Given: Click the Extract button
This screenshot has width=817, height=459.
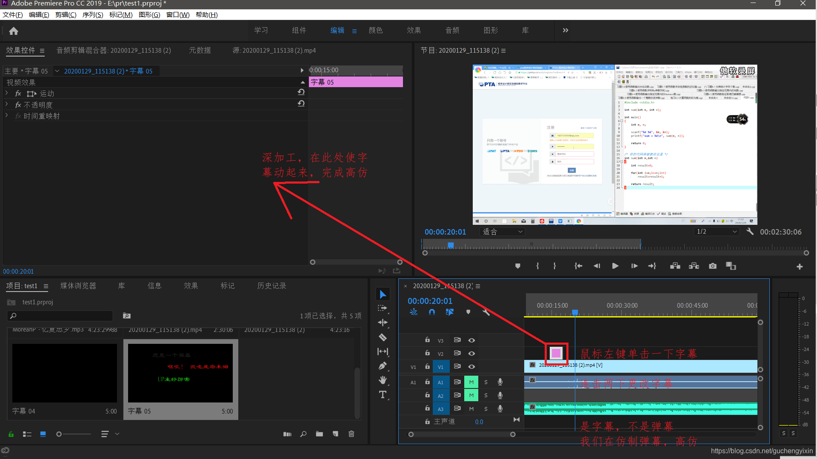Looking at the screenshot, I should point(694,266).
